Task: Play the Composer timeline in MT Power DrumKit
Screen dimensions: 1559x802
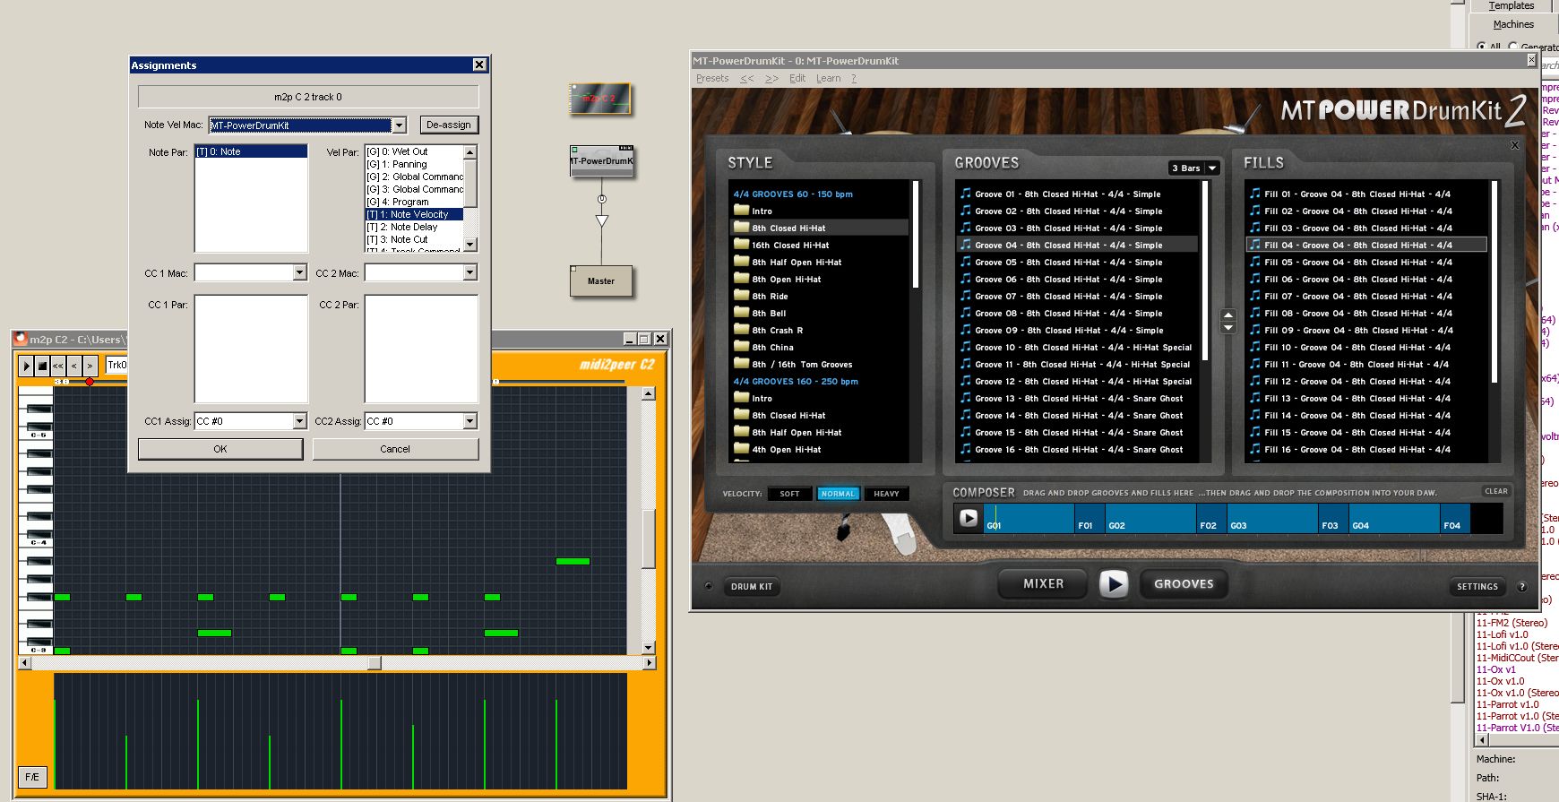Action: tap(969, 518)
